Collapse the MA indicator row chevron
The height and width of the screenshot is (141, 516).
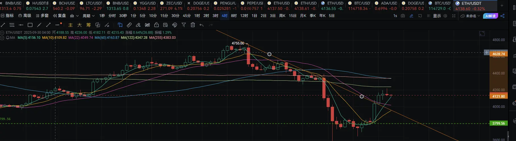point(2,37)
